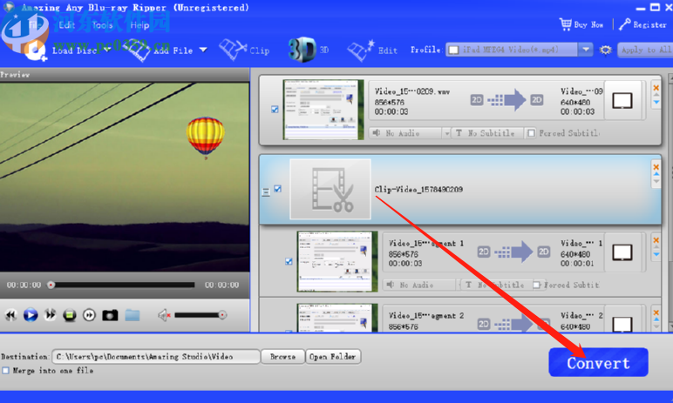Viewport: 673px width, 403px height.
Task: Open No Subtitle dropdown for segment 1
Action: coord(496,285)
